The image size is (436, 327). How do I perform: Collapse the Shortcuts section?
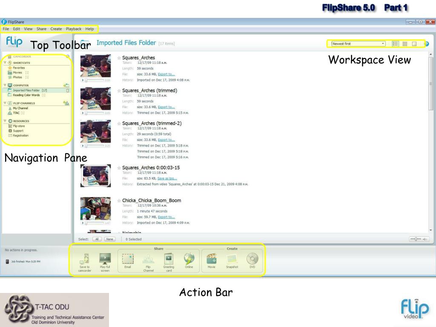(x=5, y=63)
